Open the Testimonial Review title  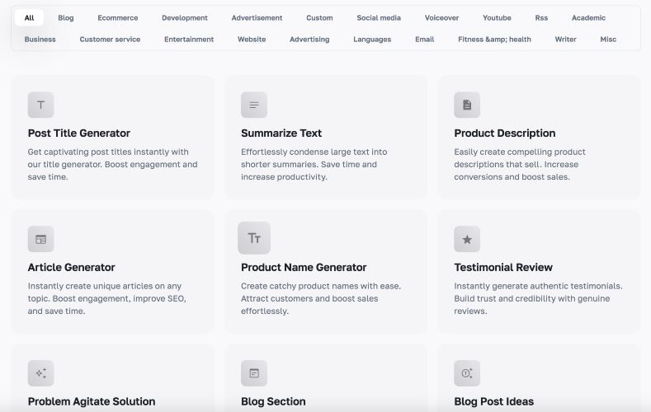click(503, 267)
